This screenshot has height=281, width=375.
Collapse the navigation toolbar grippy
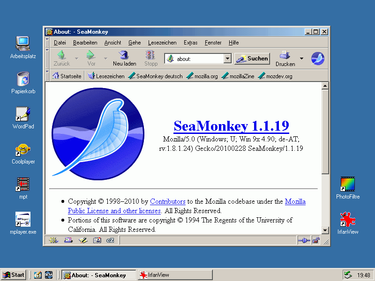point(47,59)
